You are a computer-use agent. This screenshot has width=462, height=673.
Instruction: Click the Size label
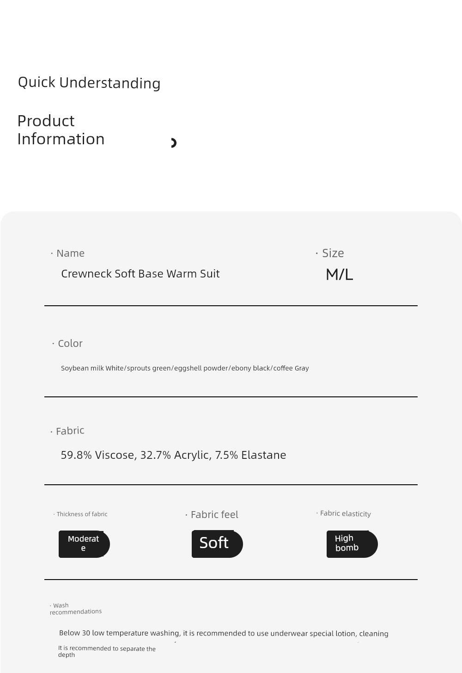tap(330, 253)
